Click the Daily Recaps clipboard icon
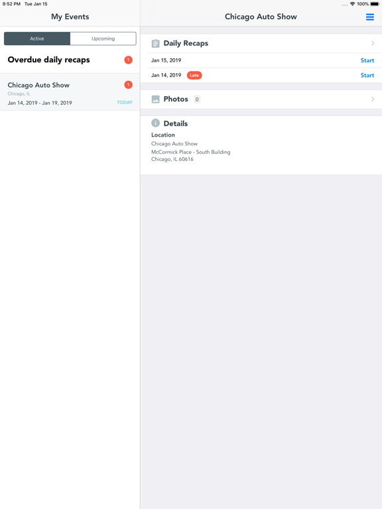This screenshot has width=382, height=509. pyautogui.click(x=156, y=44)
